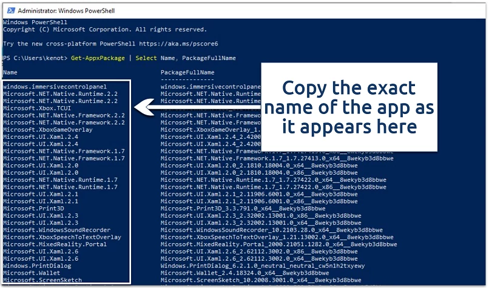
Task: Select Microsoft.Wallet in Name column
Action: click(32, 273)
